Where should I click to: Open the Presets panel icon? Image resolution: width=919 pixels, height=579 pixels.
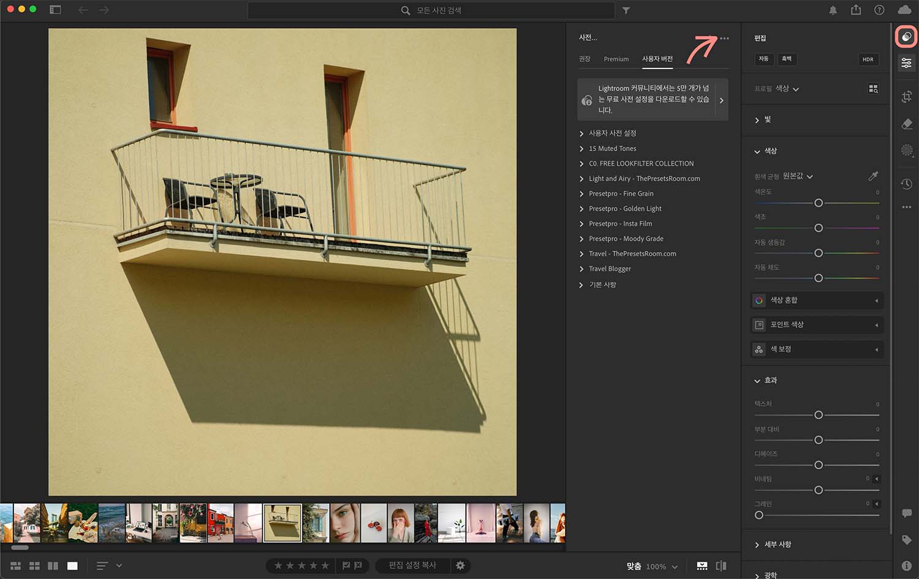click(x=906, y=37)
